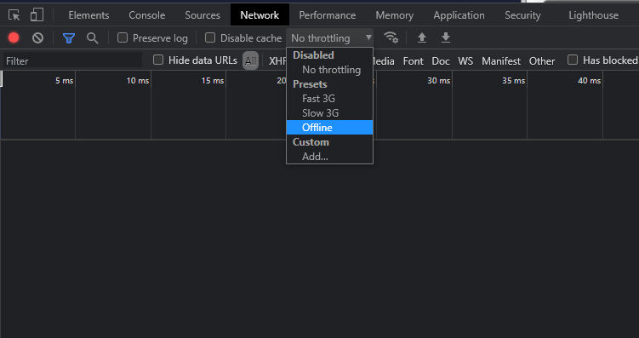Screen dimensions: 639x338
Task: Toggle the device toolbar icon
Action: pos(37,15)
